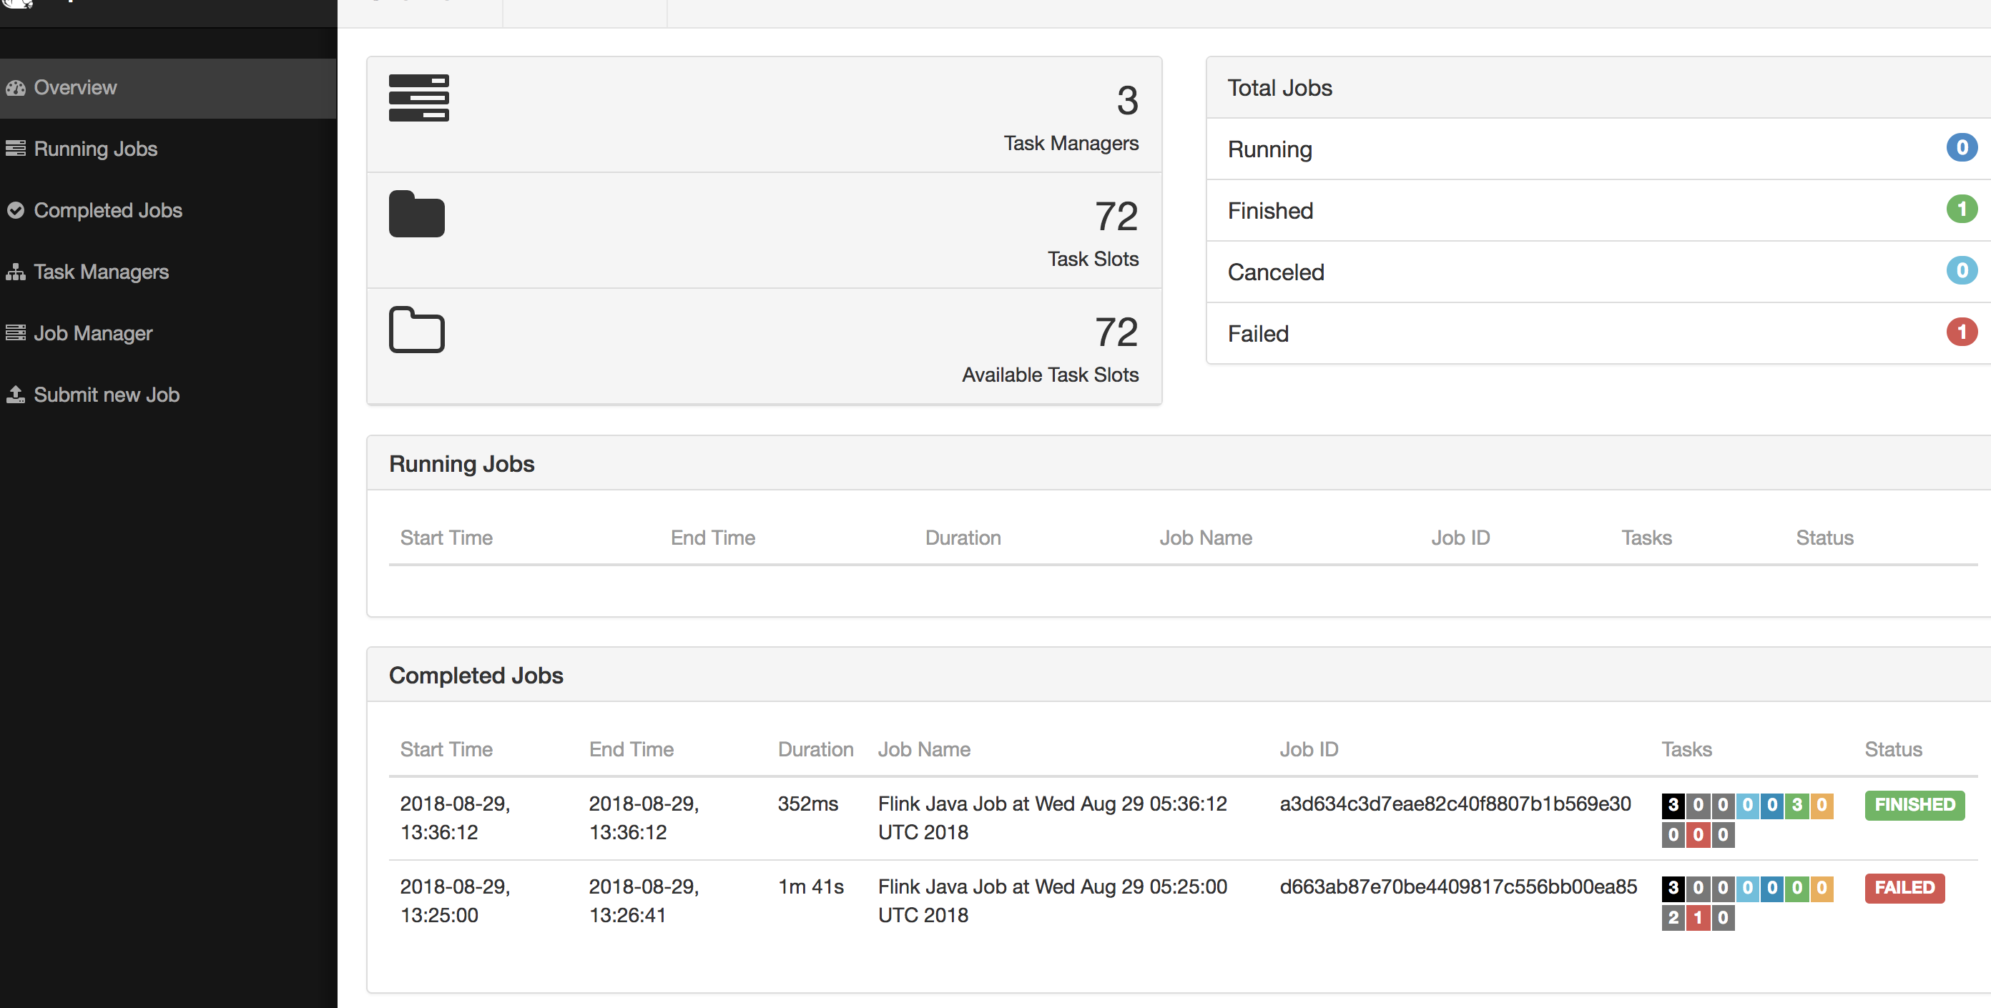Click Status header in Completed Jobs table
The height and width of the screenshot is (1008, 1991).
pyautogui.click(x=1893, y=749)
